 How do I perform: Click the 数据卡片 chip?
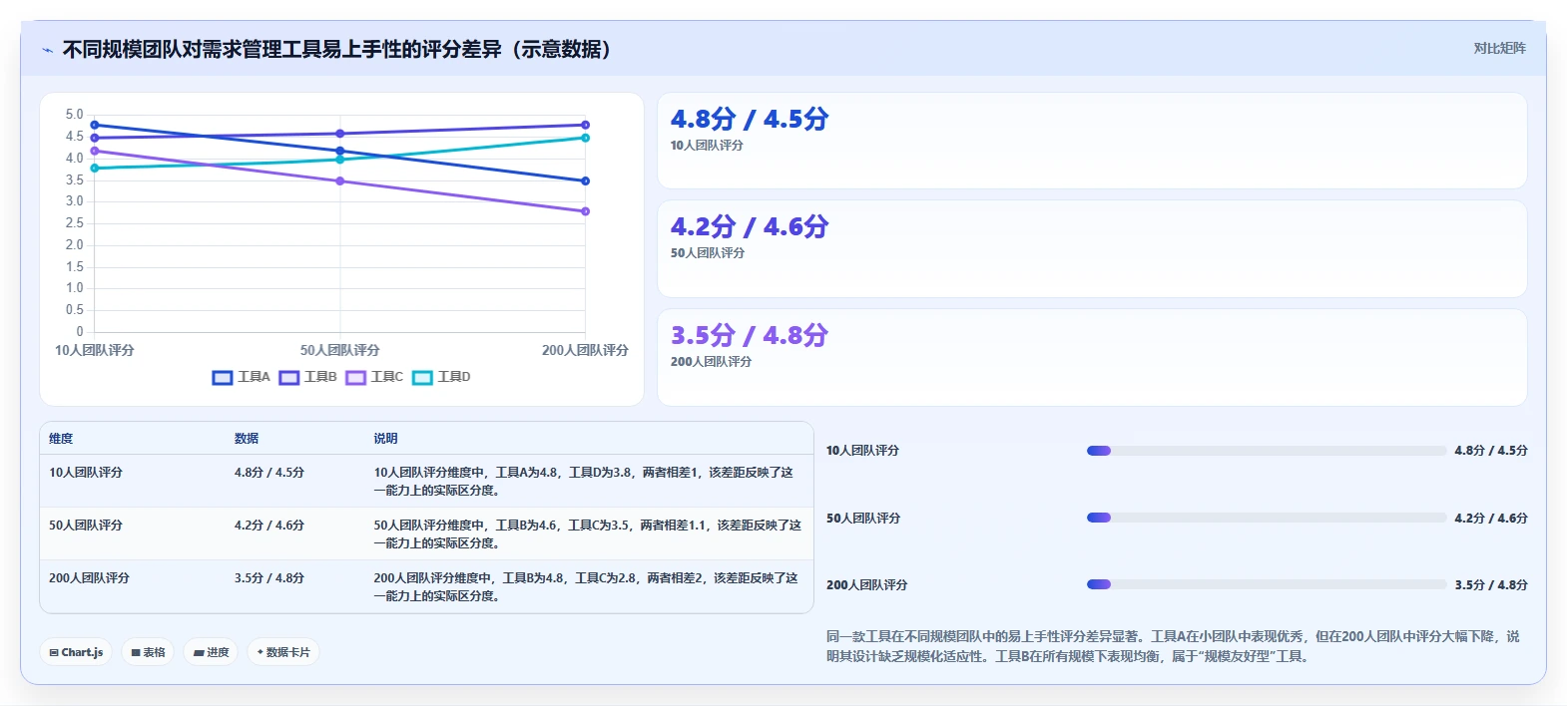tap(283, 652)
